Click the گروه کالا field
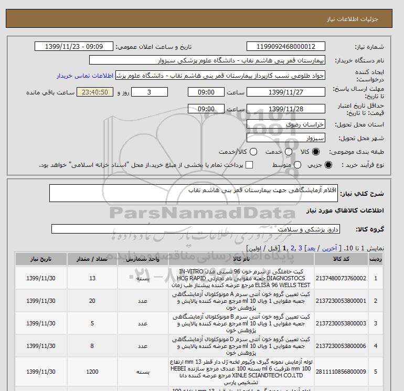Image resolution: width=404 pixels, height=391 pixels. (x=196, y=229)
